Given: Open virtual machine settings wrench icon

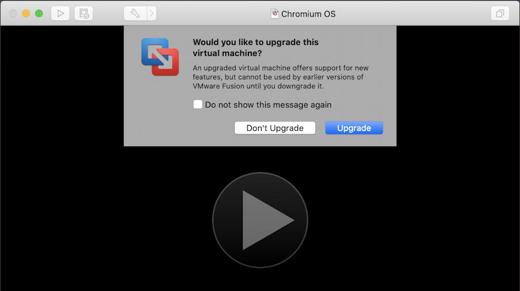Looking at the screenshot, I should click(135, 14).
